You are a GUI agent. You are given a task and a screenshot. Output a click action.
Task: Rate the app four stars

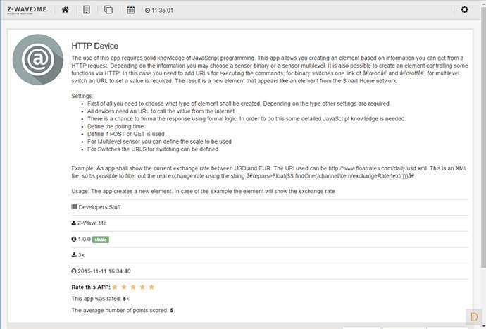142,287
